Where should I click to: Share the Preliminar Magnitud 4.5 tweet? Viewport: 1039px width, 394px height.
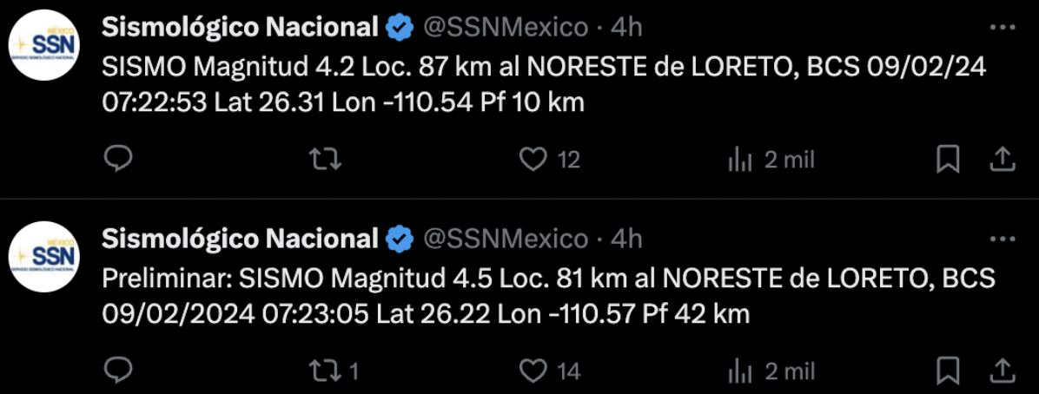click(x=1003, y=371)
